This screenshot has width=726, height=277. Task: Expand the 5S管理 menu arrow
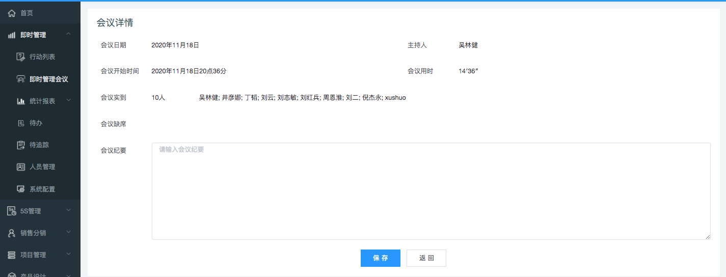69,210
